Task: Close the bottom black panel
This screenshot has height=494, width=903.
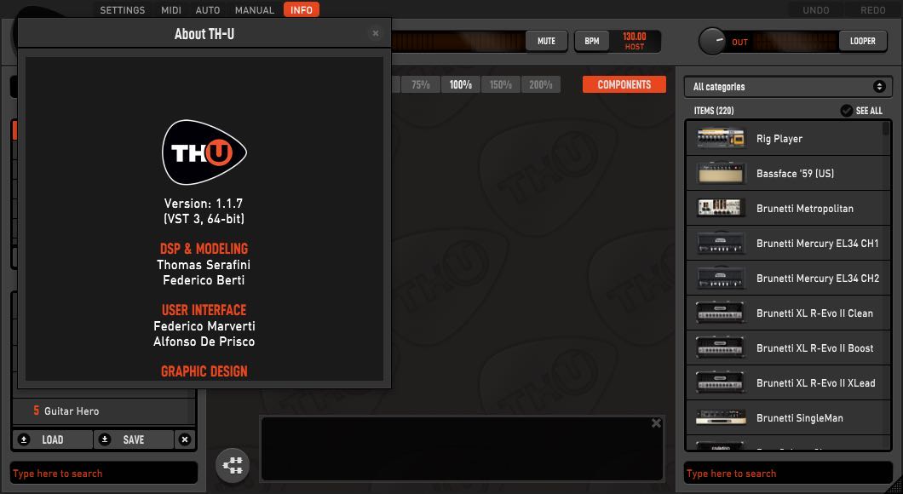Action: 656,423
